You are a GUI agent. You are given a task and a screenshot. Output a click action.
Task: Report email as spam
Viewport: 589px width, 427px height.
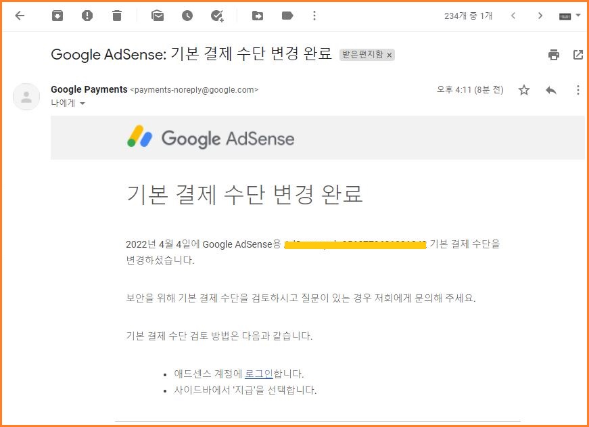coord(87,16)
